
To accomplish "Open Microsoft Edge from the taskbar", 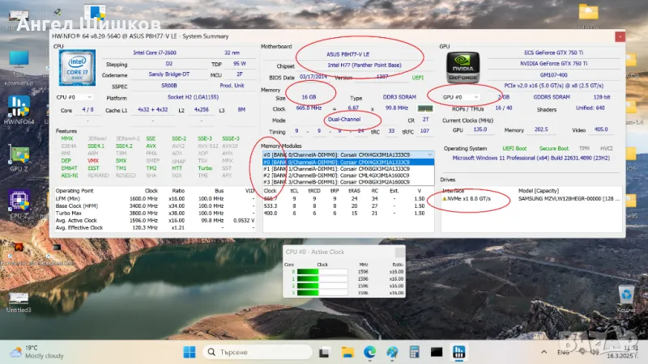I will (x=369, y=352).
